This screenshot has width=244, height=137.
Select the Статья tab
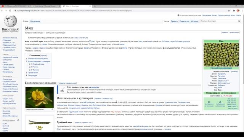click(26, 21)
